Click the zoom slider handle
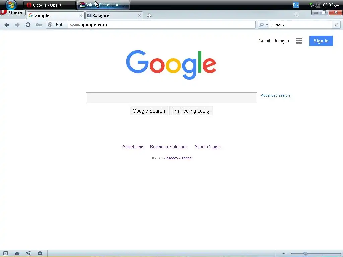 (305, 254)
